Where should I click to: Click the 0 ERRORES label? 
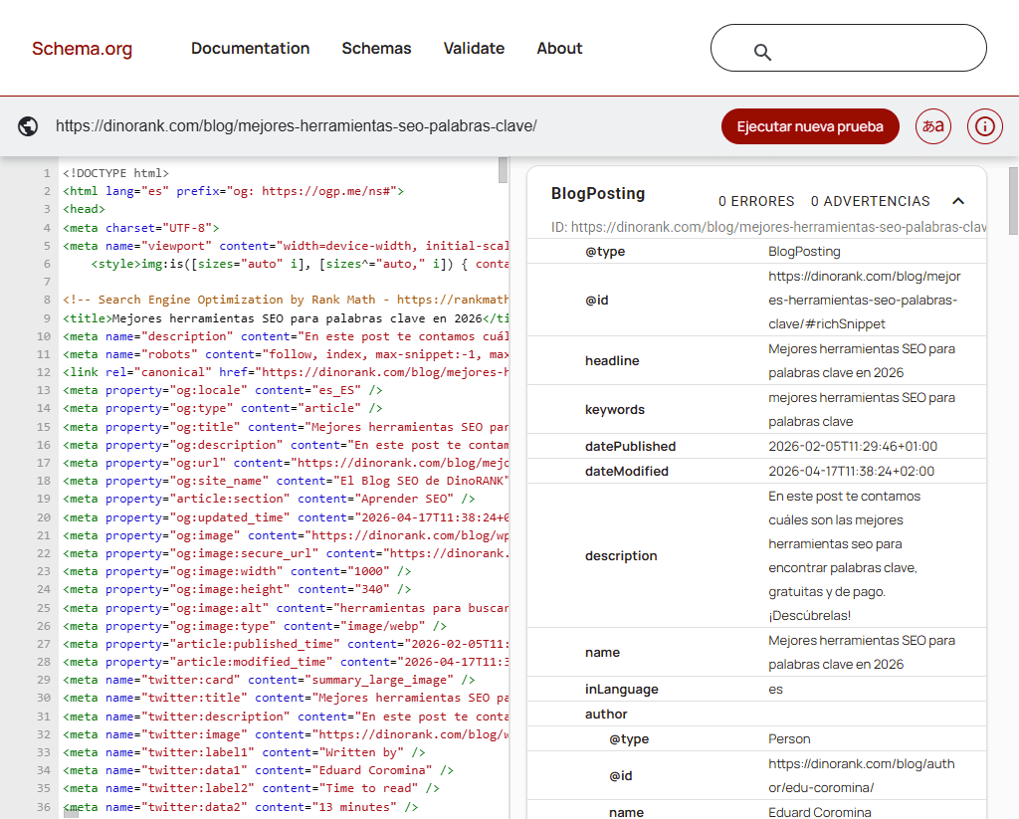pyautogui.click(x=756, y=201)
